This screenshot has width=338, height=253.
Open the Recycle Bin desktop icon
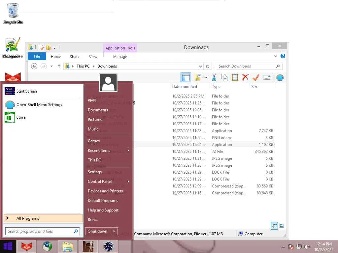pyautogui.click(x=13, y=13)
